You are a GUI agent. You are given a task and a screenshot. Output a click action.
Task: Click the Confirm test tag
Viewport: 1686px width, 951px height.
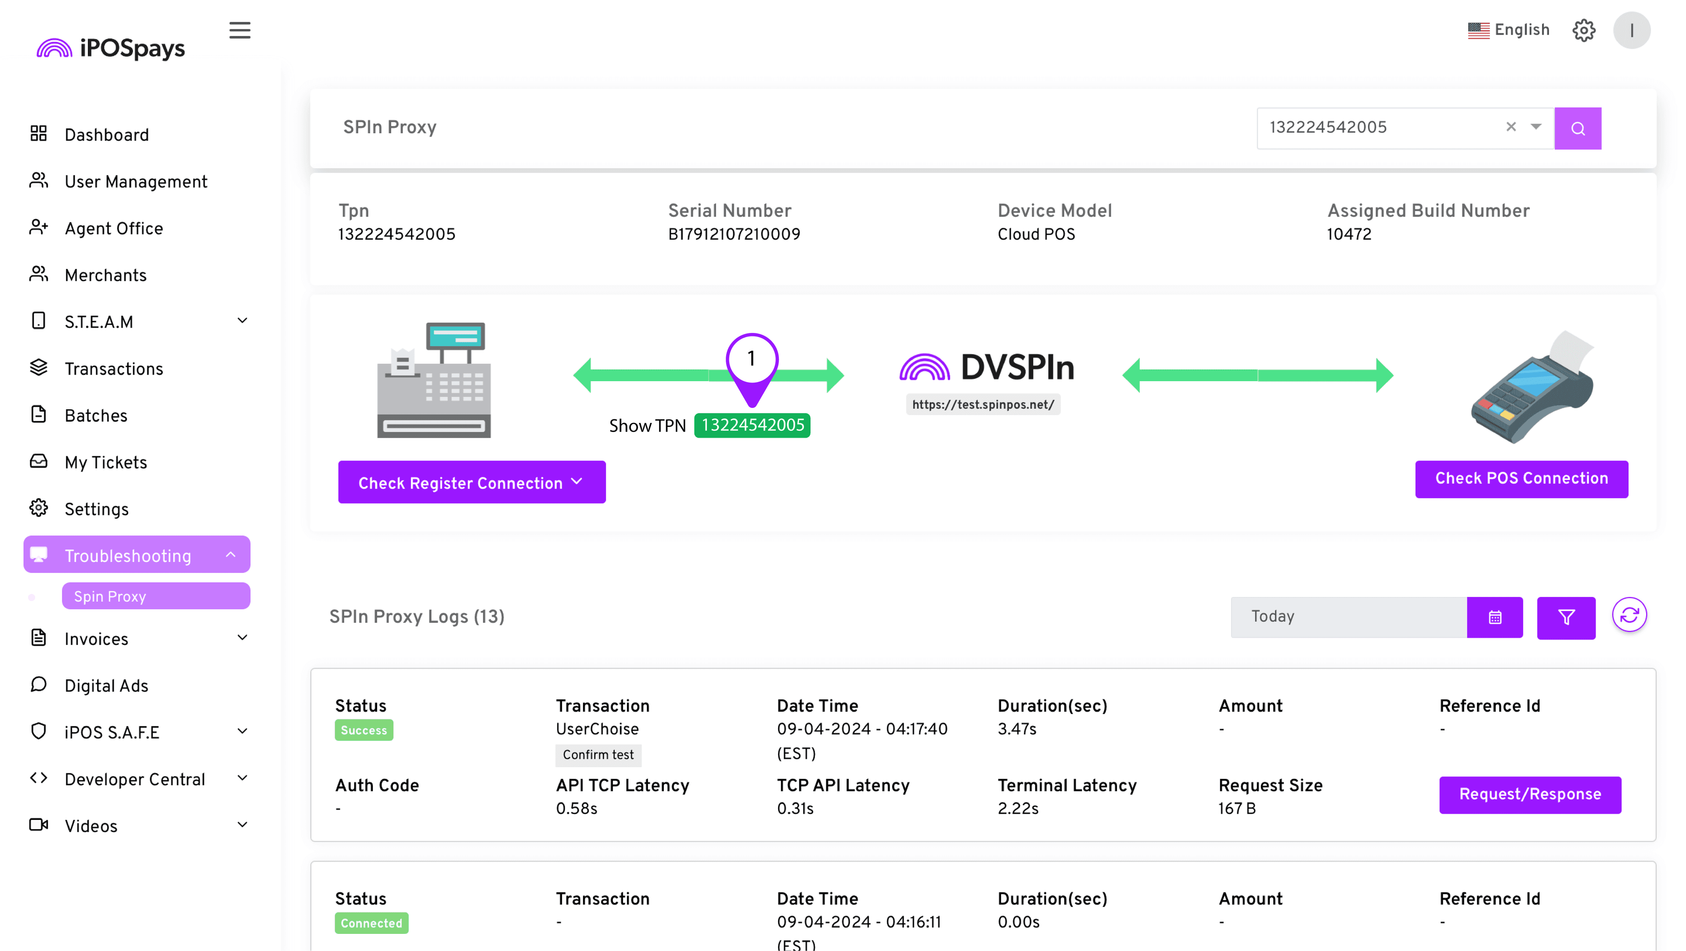[598, 755]
